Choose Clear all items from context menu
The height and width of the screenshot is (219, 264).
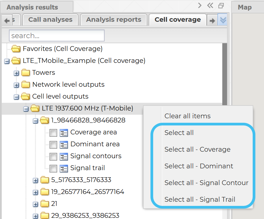pos(187,116)
